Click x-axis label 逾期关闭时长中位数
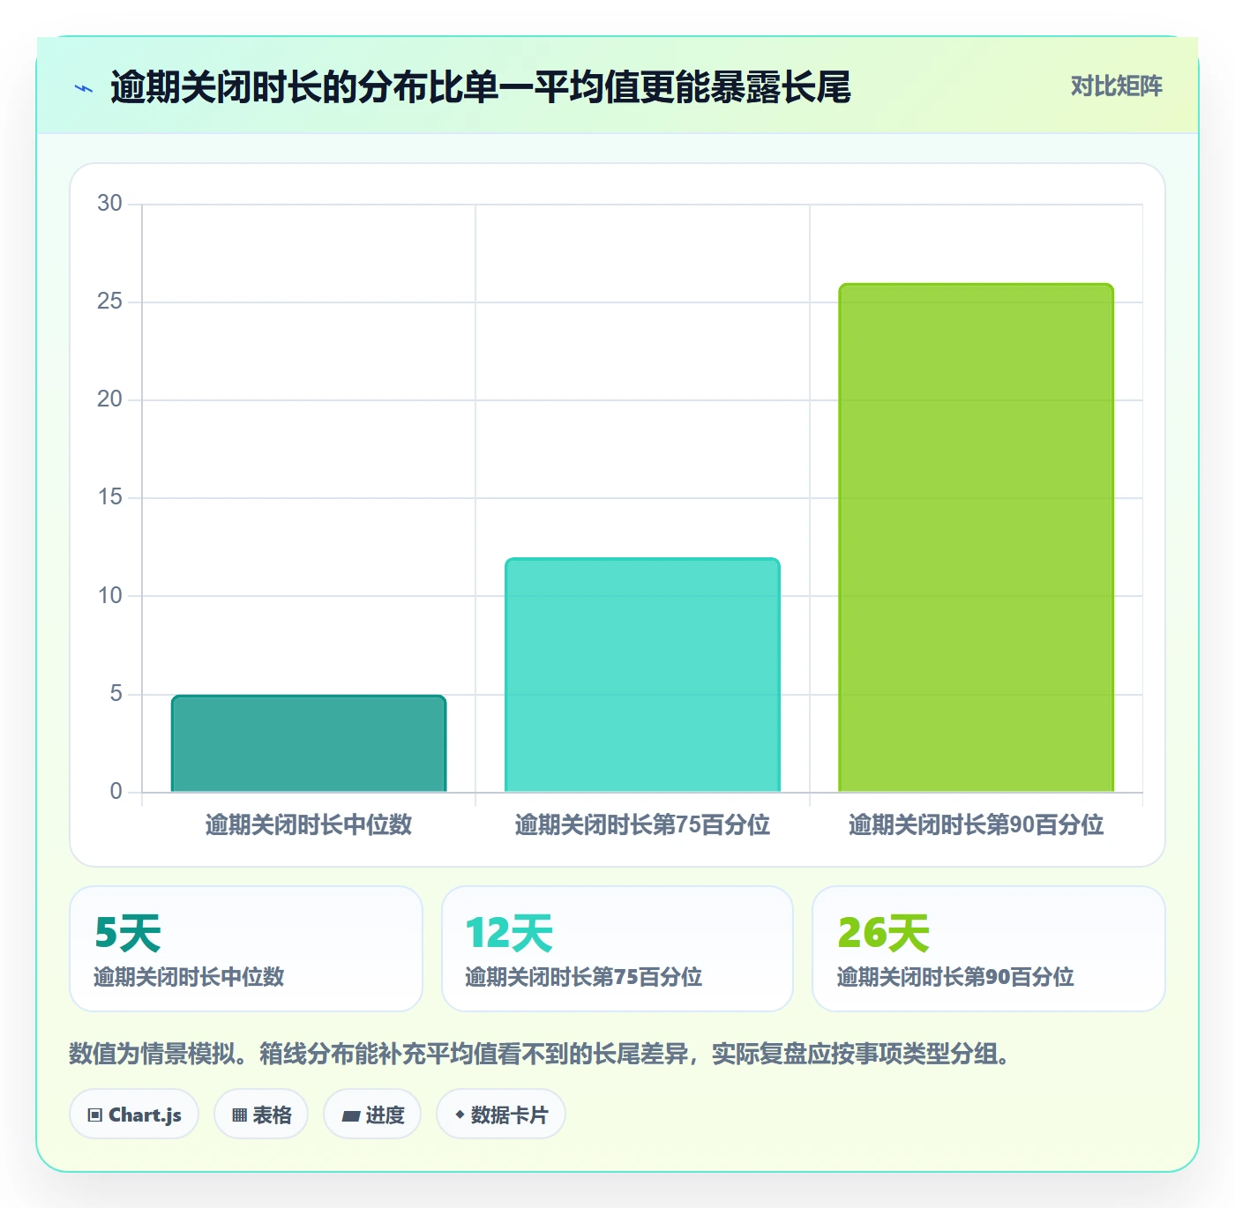The height and width of the screenshot is (1208, 1235). tap(309, 824)
